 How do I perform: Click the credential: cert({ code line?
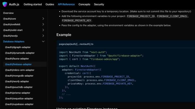(x=78, y=73)
